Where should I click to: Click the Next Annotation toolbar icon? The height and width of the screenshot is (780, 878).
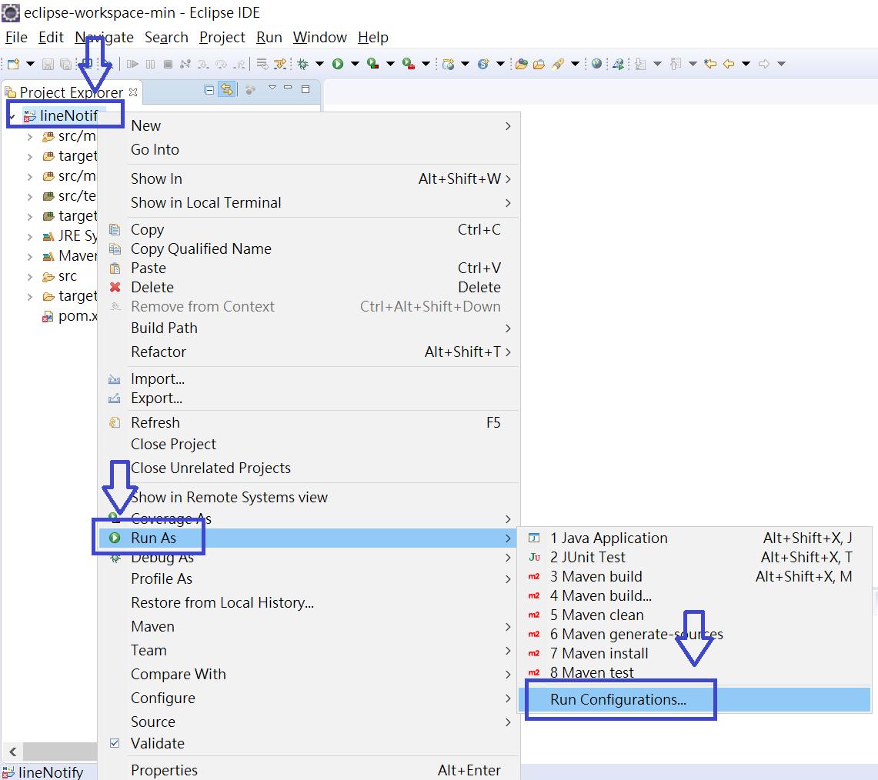(640, 64)
